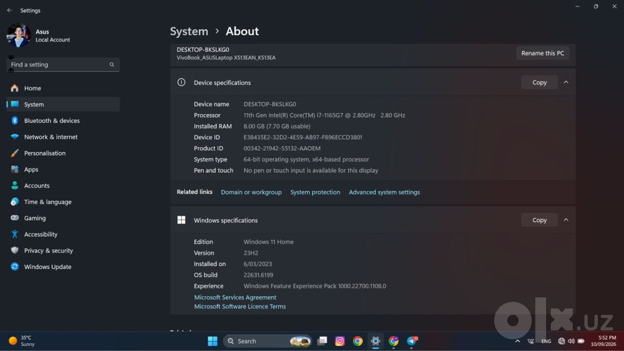Open Bluetooth & devices settings
Viewport: 624px width, 351px height.
[x=63, y=121]
